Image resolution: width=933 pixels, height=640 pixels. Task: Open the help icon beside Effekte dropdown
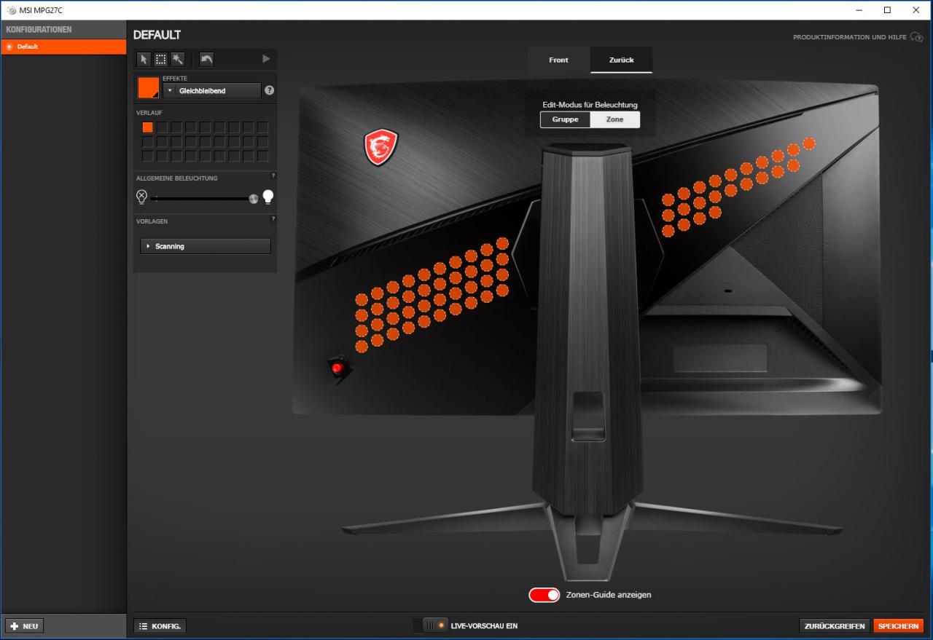(x=270, y=90)
